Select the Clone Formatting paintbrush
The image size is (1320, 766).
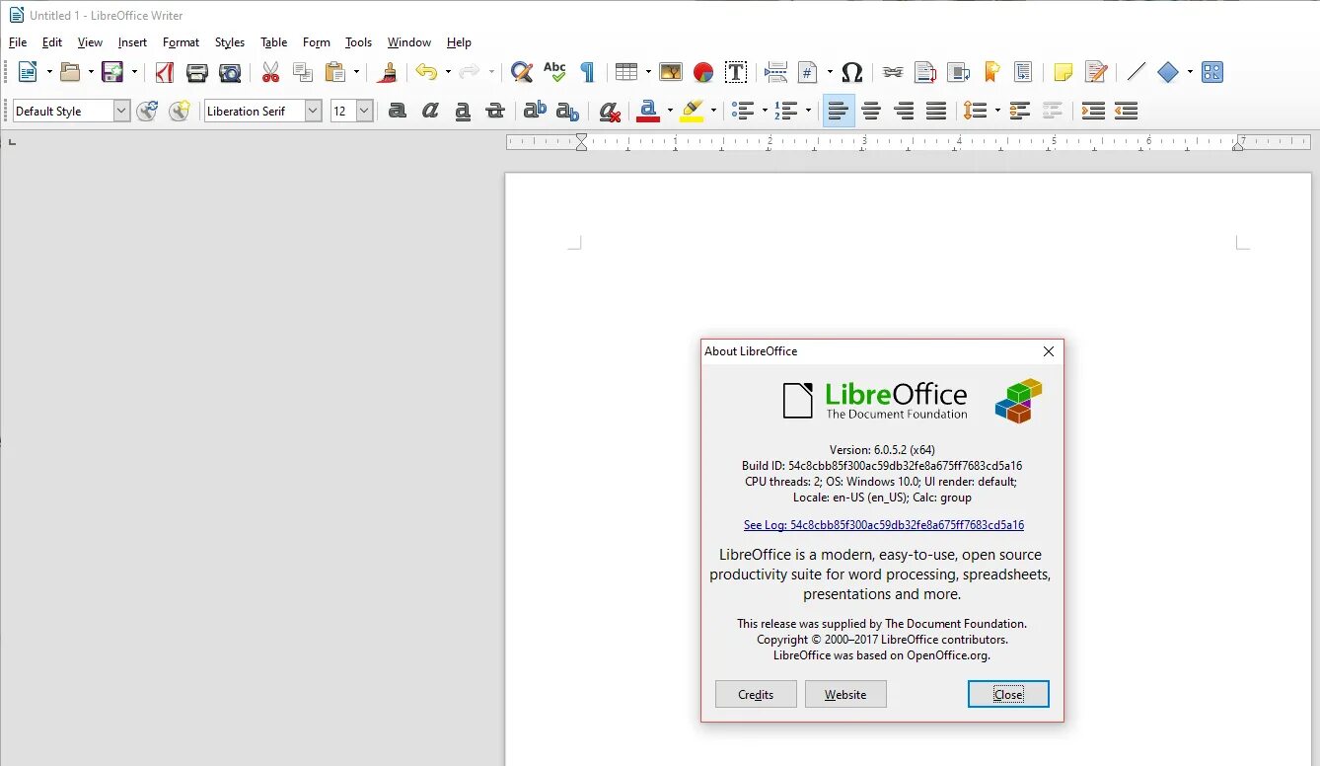[x=388, y=72]
